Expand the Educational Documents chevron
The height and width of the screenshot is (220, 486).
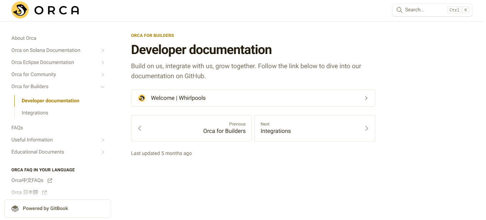pyautogui.click(x=103, y=152)
